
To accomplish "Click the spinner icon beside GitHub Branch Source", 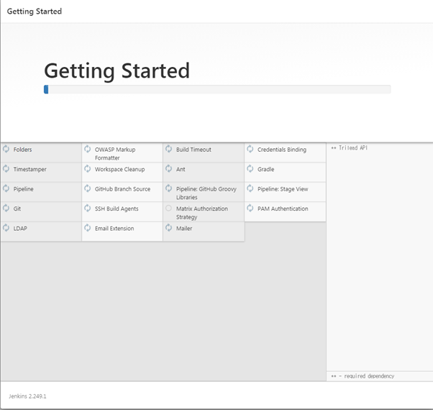I will [88, 188].
